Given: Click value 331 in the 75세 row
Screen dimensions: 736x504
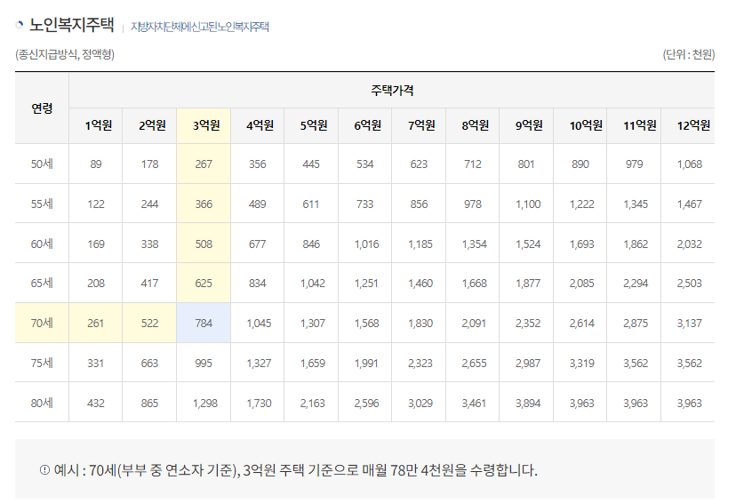Looking at the screenshot, I should [x=95, y=364].
